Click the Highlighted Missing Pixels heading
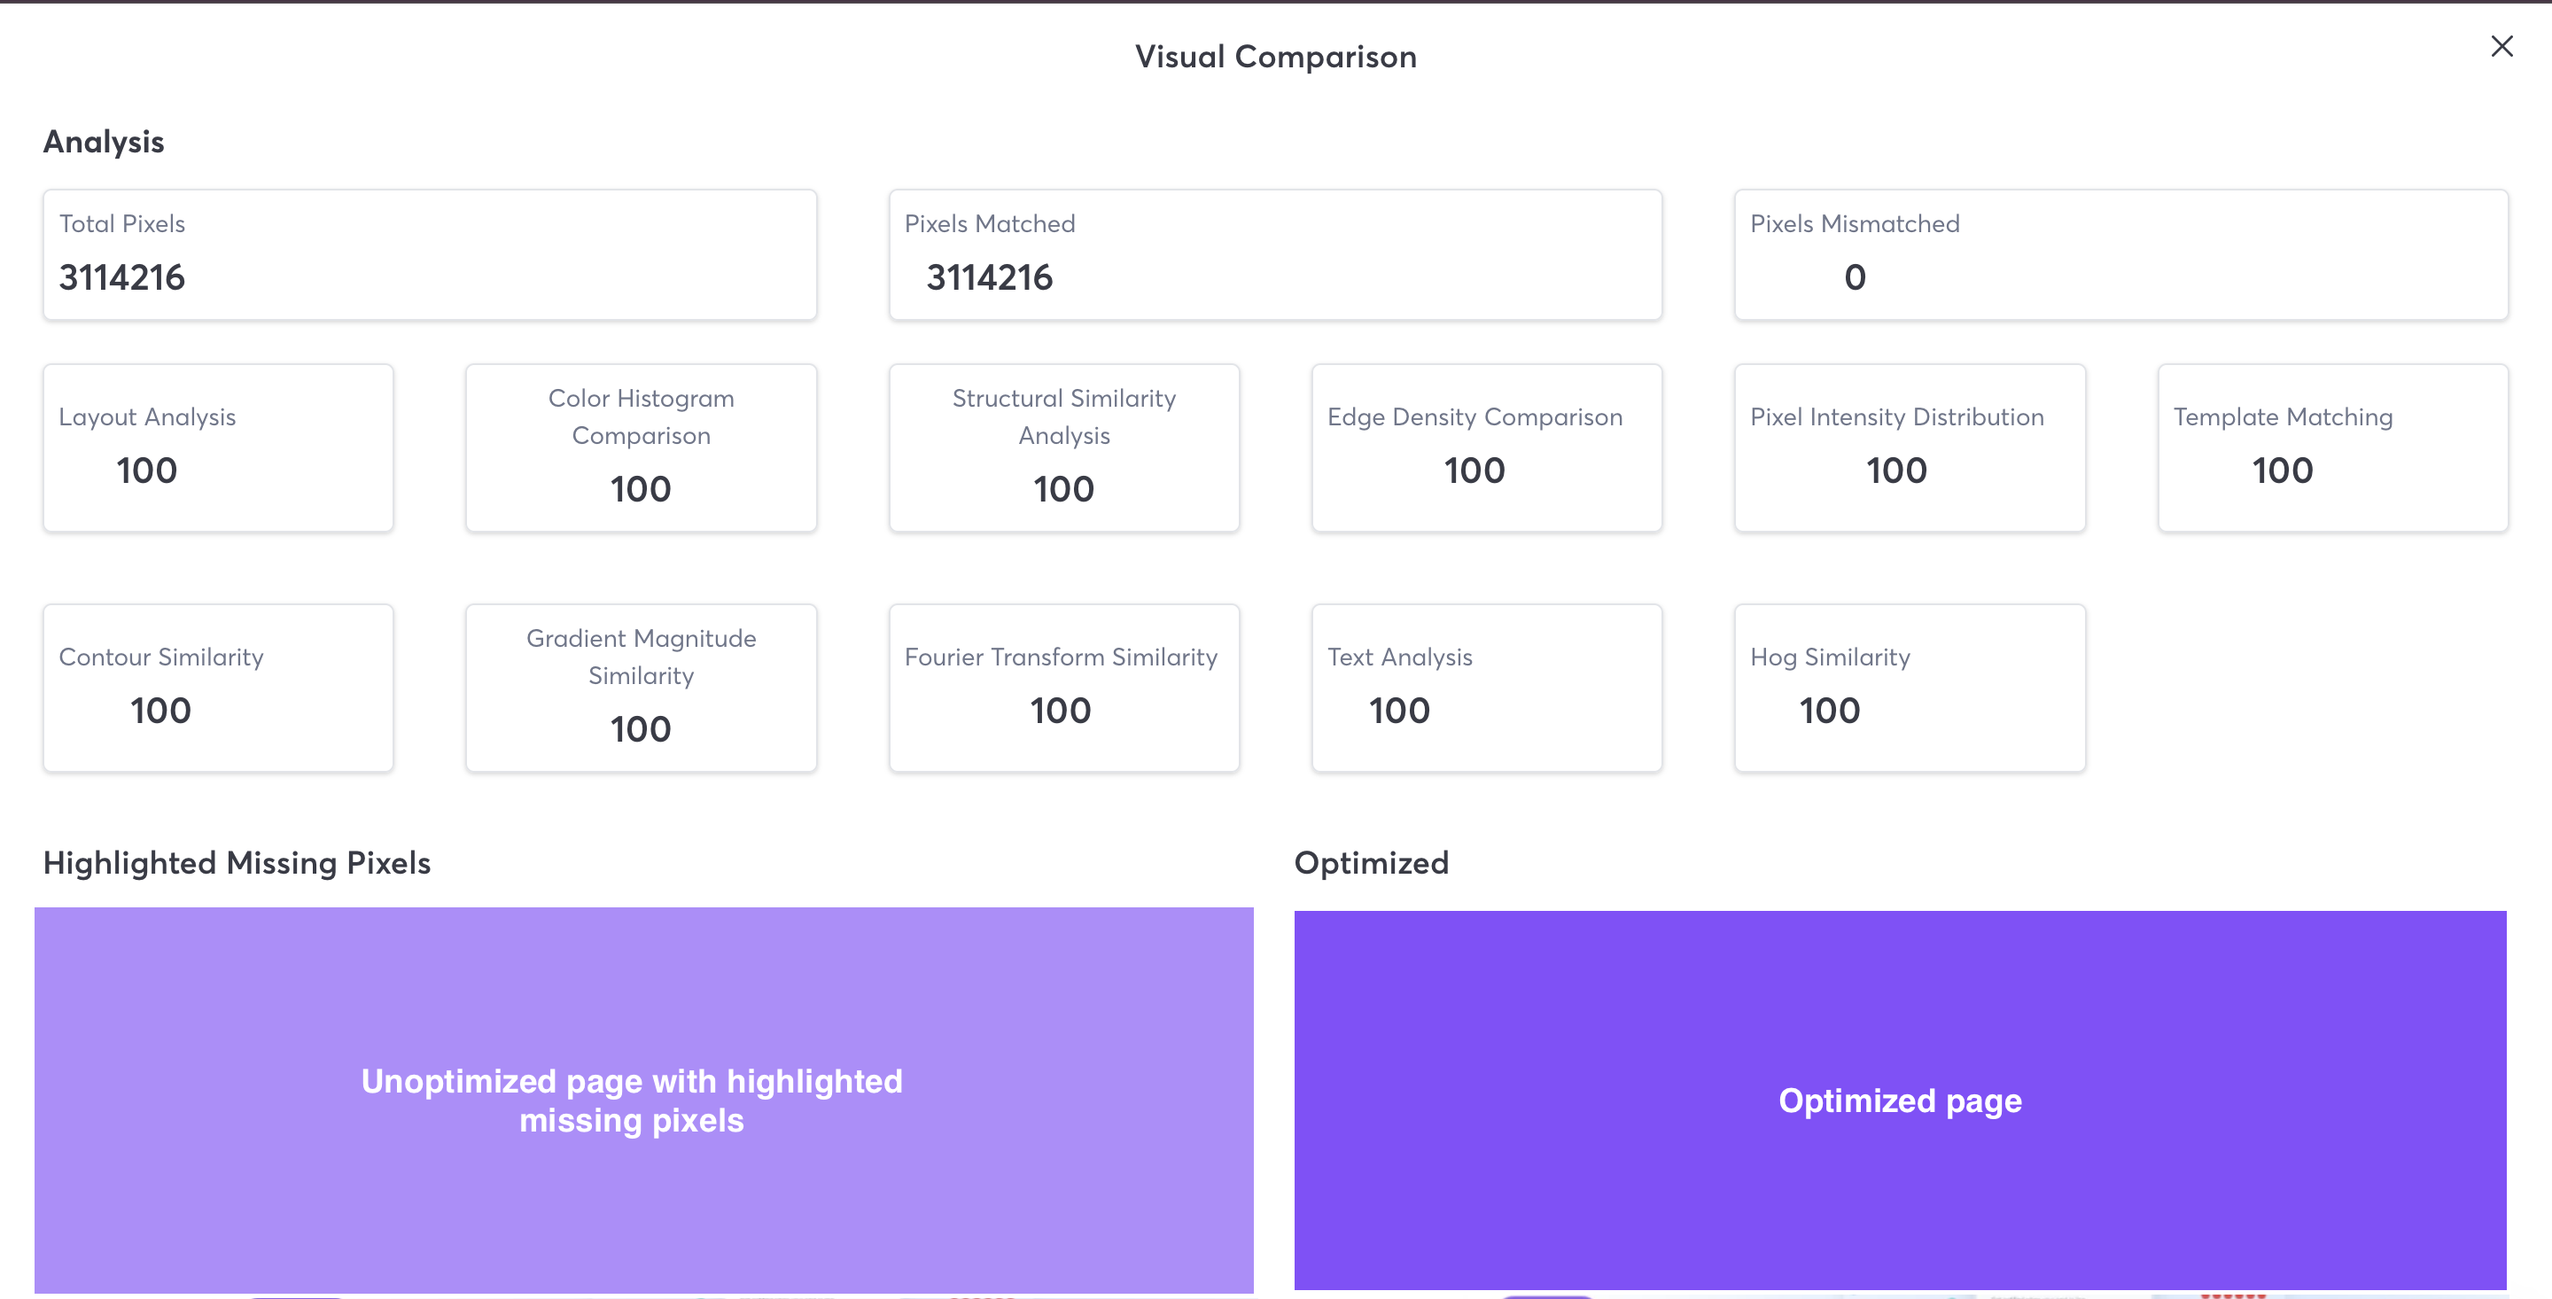Screen dimensions: 2552x1299 pyautogui.click(x=237, y=863)
